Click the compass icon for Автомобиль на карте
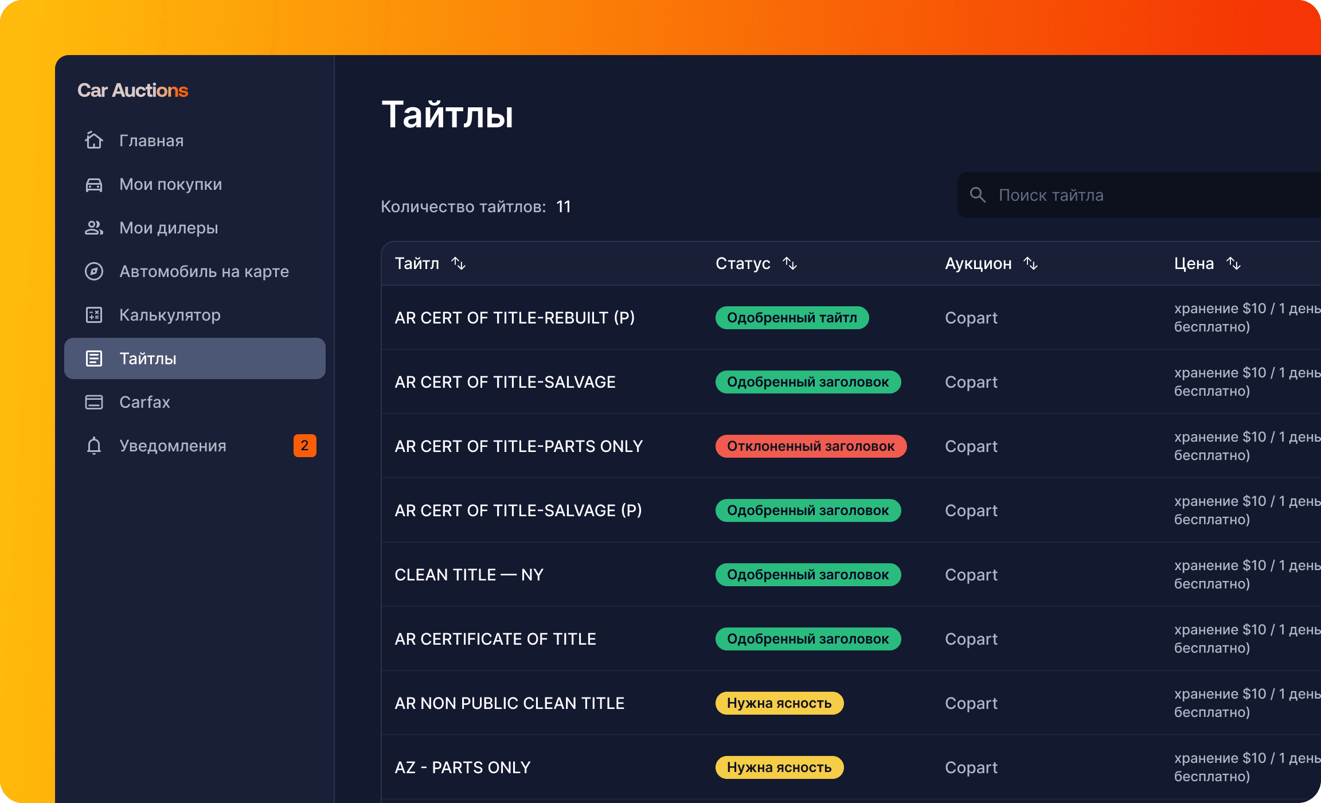The width and height of the screenshot is (1321, 803). (94, 271)
